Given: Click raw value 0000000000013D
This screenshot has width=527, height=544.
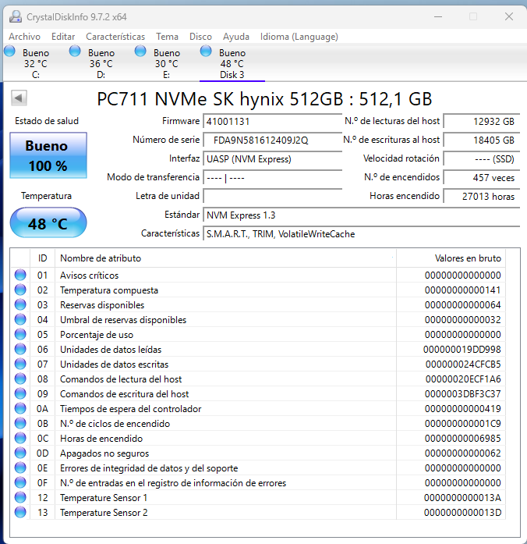Looking at the screenshot, I should 462,513.
